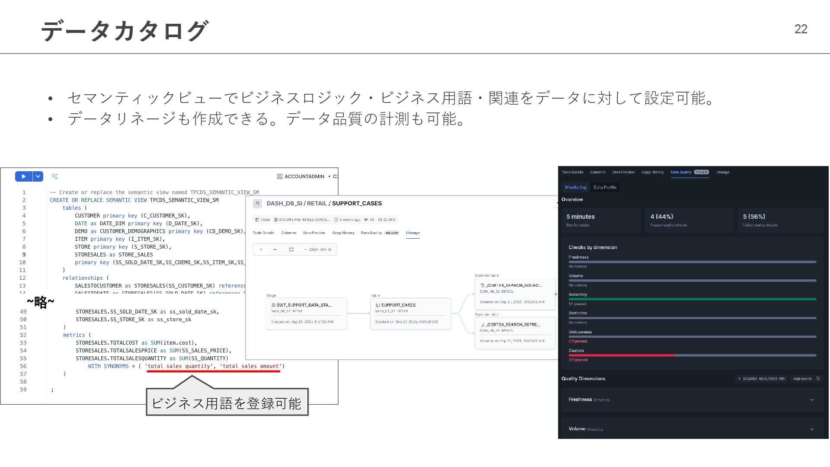Zoom in on the lineage graph
Viewport: 830px width, 467px height.
[261, 249]
